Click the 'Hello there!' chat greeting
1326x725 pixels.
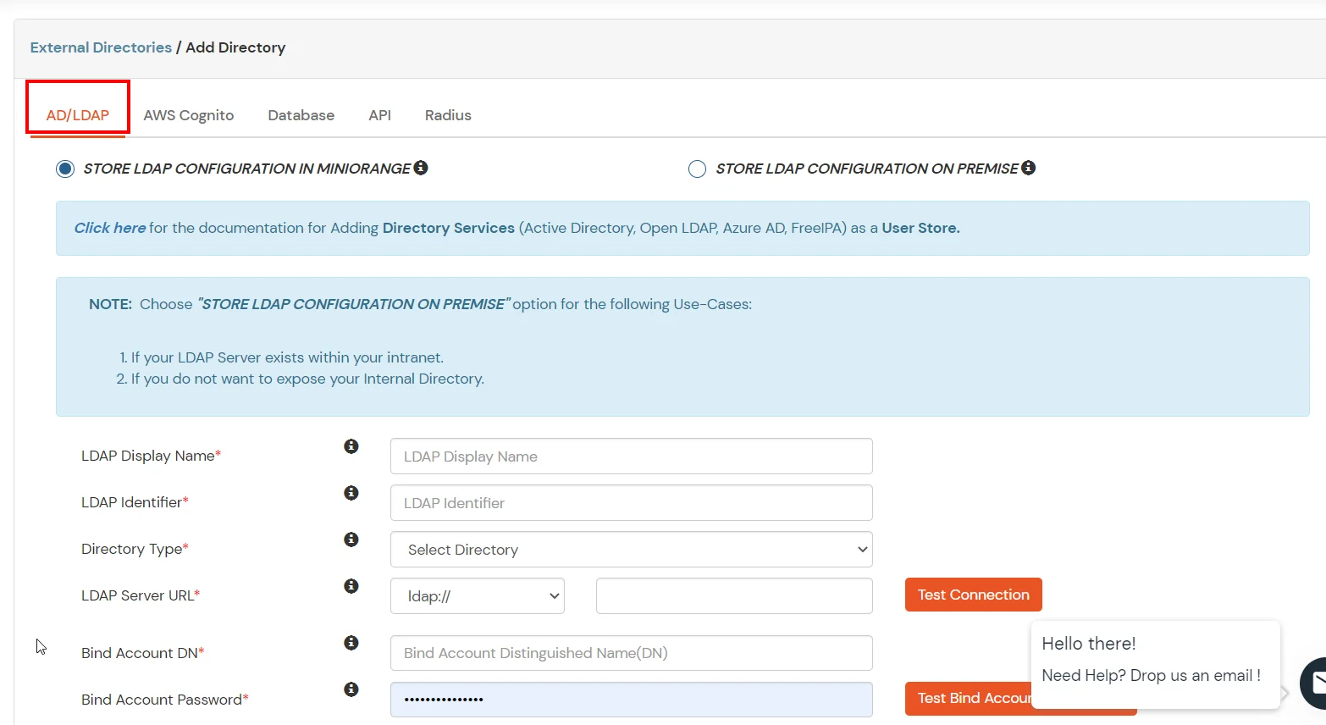pyautogui.click(x=1089, y=644)
